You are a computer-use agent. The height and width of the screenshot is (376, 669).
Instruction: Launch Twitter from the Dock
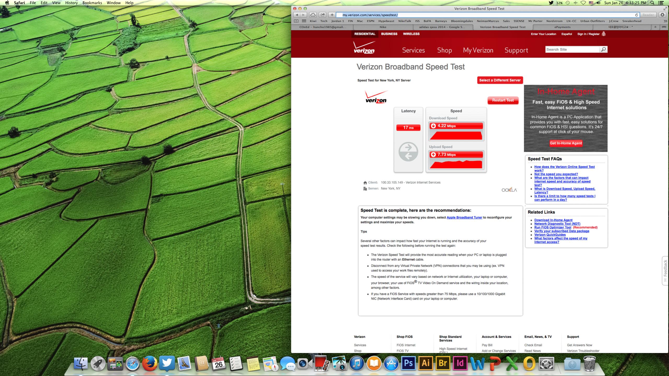[x=167, y=363]
